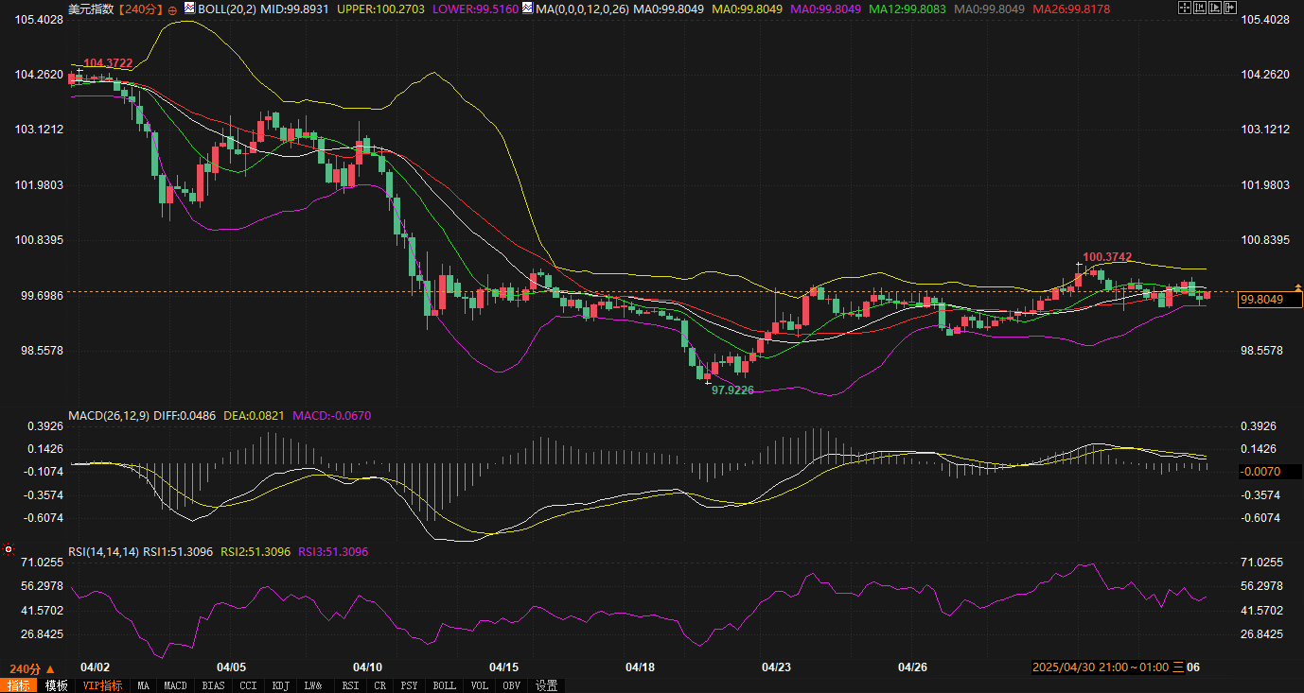This screenshot has width=1304, height=693.
Task: Choose the VOL indicator tab
Action: [x=479, y=685]
